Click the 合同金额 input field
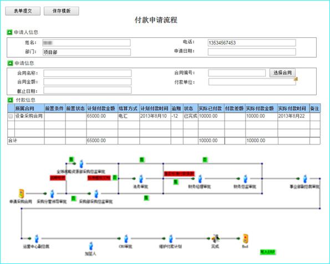Image resolution: width=330 pixels, height=264 pixels. pos(87,82)
